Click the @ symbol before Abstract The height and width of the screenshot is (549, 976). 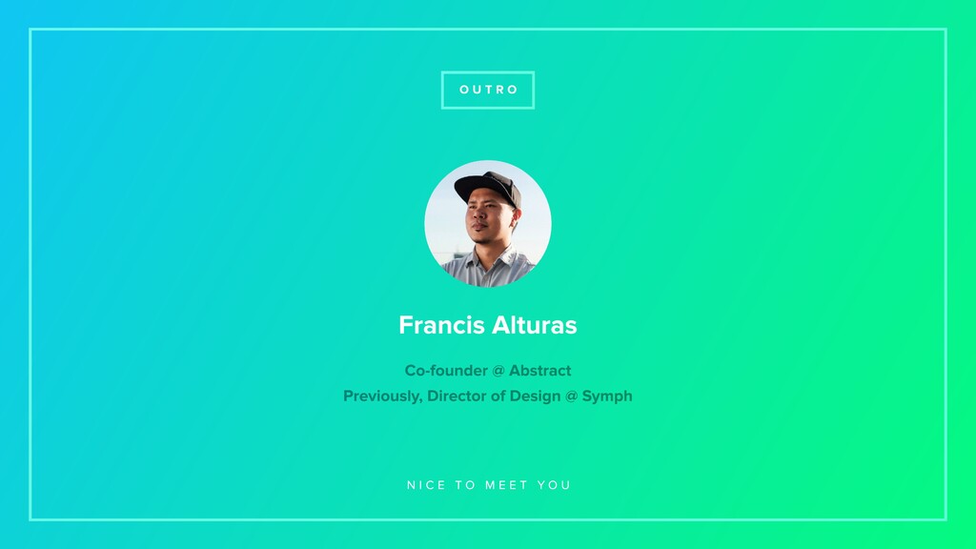coord(498,371)
